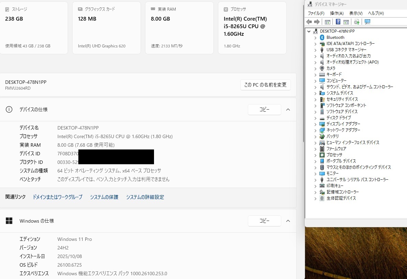Collapse the Windows の仕様 section chevron
This screenshot has height=279, width=407.
click(x=288, y=221)
